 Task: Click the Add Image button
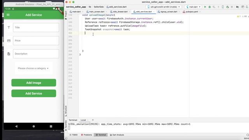point(34,83)
